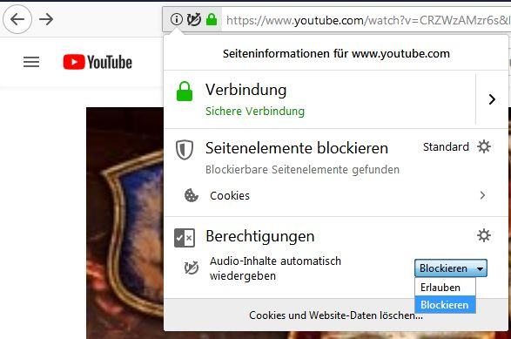Image resolution: width=511 pixels, height=339 pixels.
Task: Click the video player thumbnail area
Action: [124, 223]
